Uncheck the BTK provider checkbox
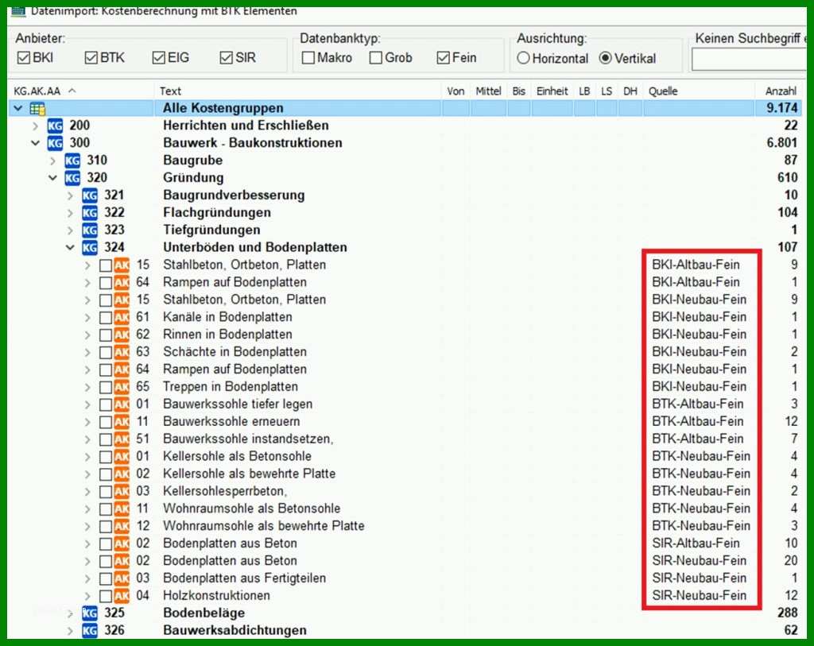Screen dimensions: 814x646 (x=91, y=57)
